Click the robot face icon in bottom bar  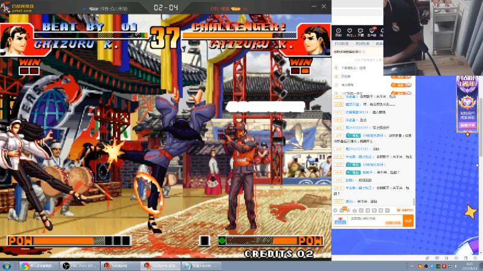[x=437, y=258]
